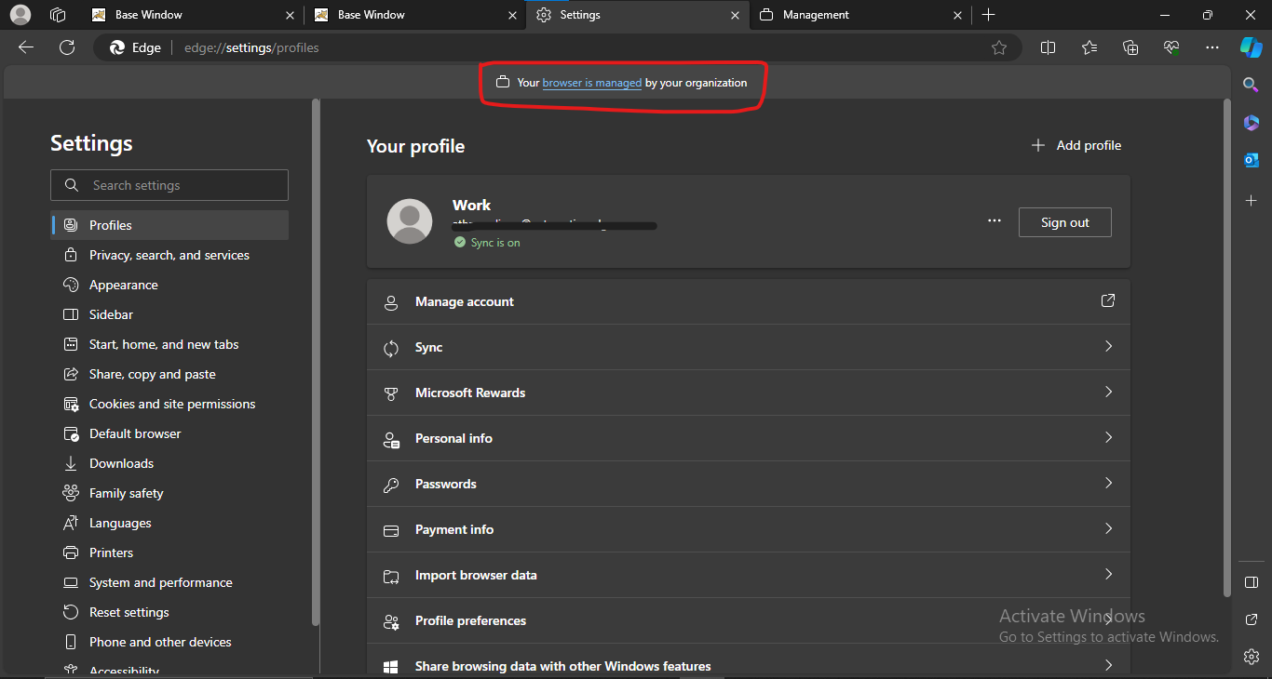The image size is (1272, 679).
Task: Open split screen icon in toolbar
Action: [x=1048, y=47]
